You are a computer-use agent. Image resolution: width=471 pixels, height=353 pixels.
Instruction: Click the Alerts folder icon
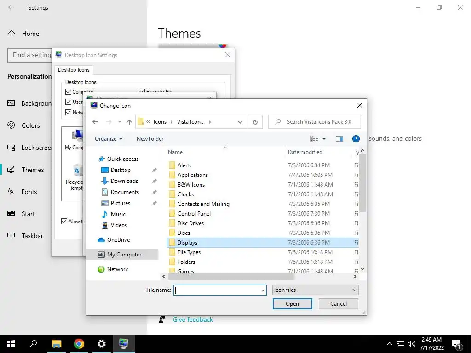pyautogui.click(x=172, y=165)
